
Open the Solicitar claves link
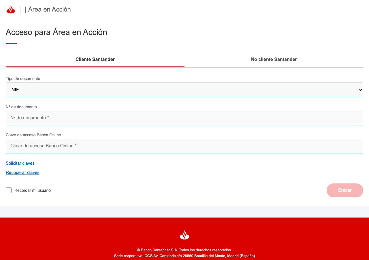(x=20, y=163)
